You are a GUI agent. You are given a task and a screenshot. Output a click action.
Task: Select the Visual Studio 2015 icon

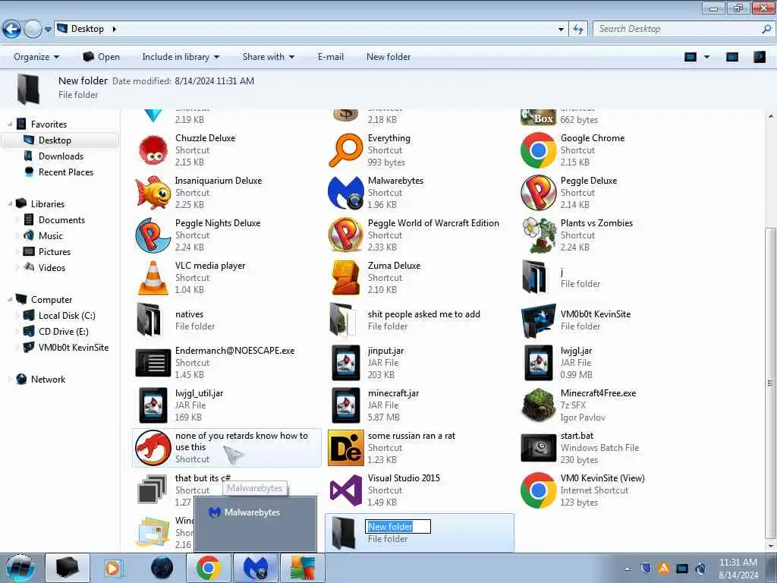tap(346, 490)
